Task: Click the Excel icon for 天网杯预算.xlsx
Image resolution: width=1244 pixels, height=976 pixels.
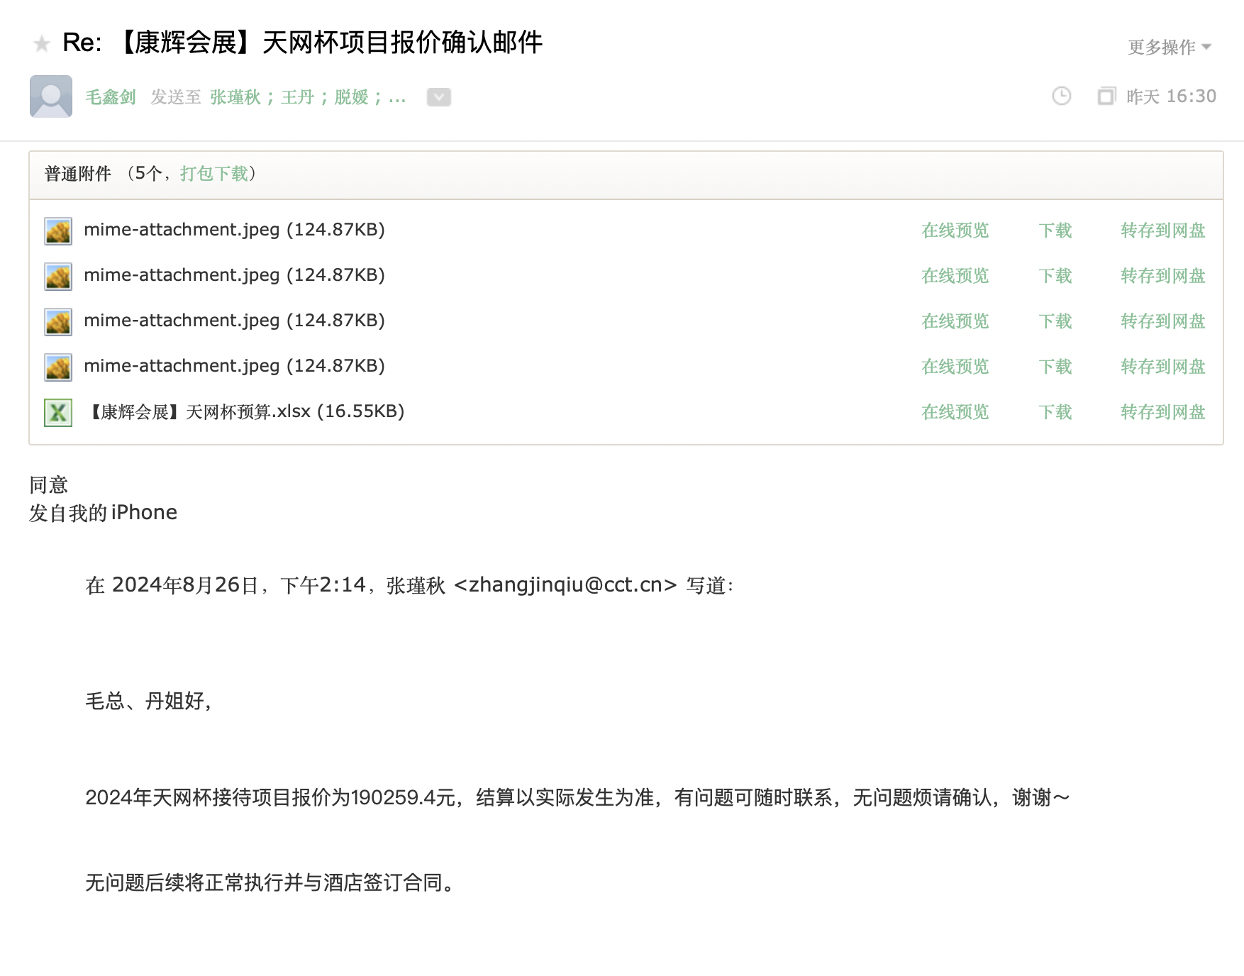Action: tap(58, 413)
